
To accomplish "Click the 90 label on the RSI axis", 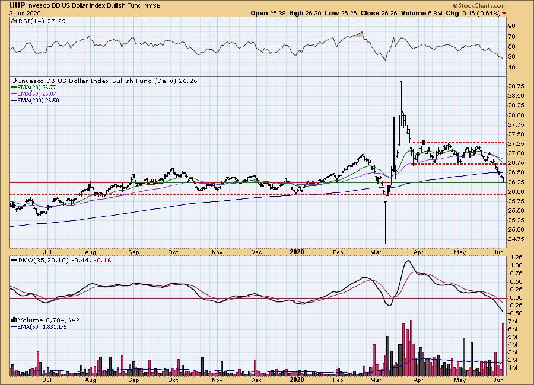I will coord(511,26).
